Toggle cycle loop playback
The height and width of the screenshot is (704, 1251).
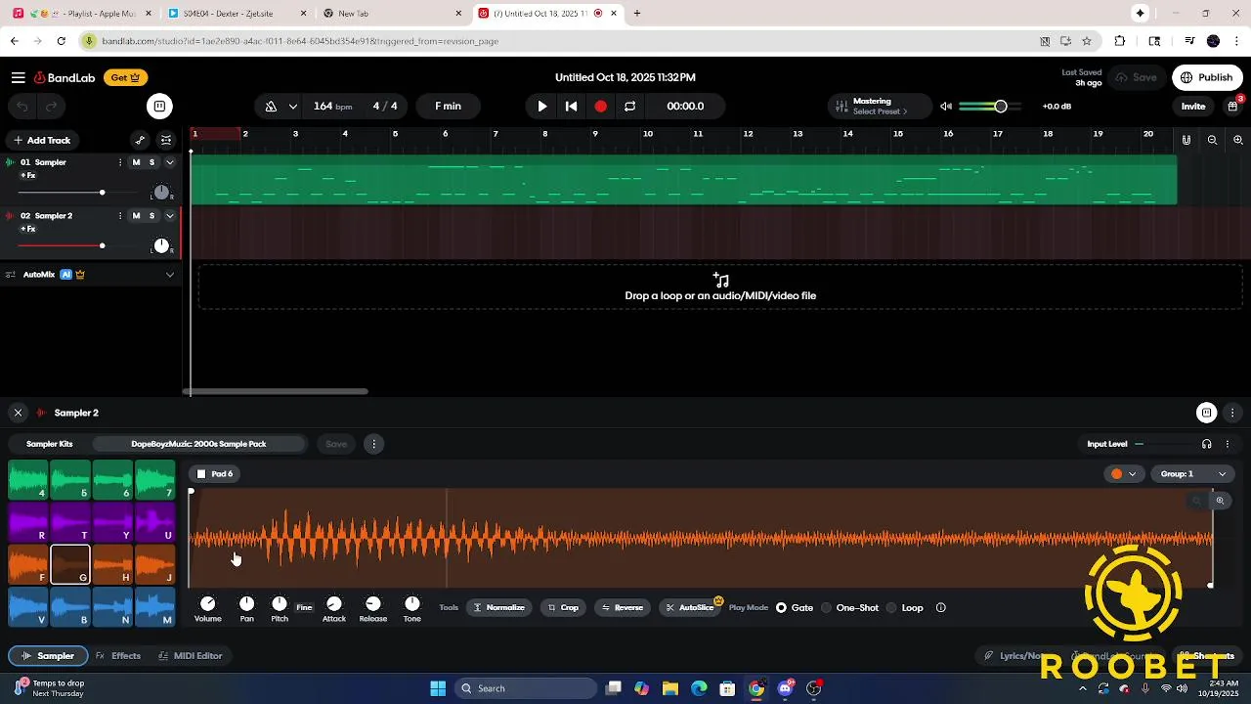(x=629, y=106)
